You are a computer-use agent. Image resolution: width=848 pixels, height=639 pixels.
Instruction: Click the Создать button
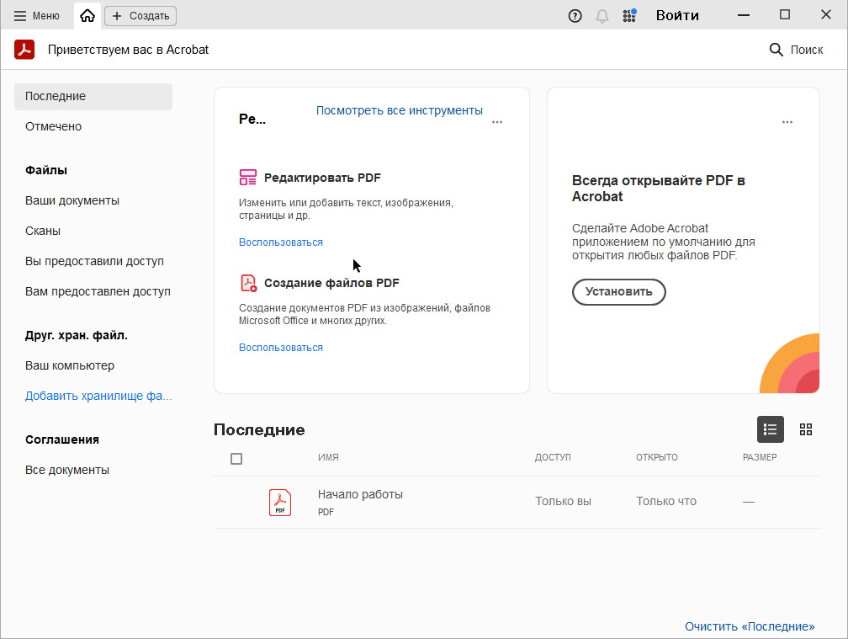pyautogui.click(x=140, y=16)
